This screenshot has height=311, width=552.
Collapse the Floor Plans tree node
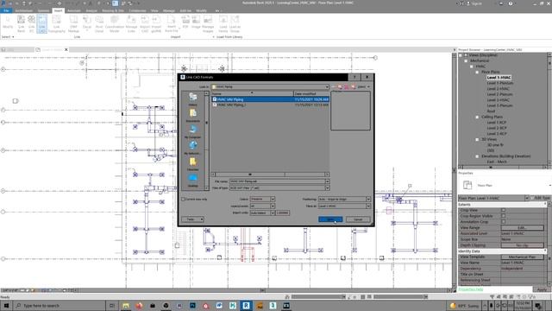[477, 72]
